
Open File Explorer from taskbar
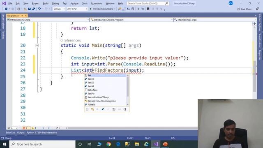click(137, 144)
